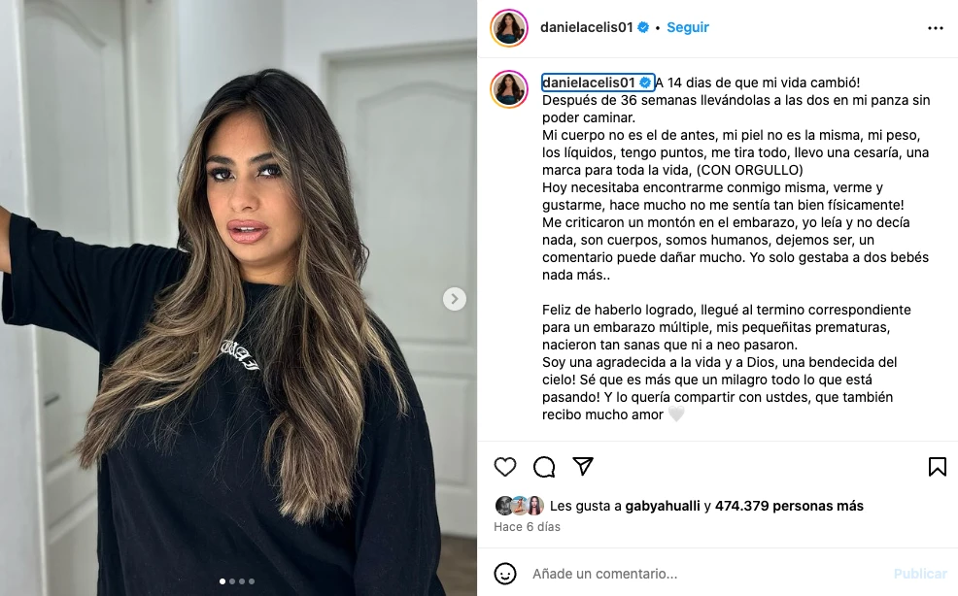Share the post with the paper plane icon

(x=583, y=467)
